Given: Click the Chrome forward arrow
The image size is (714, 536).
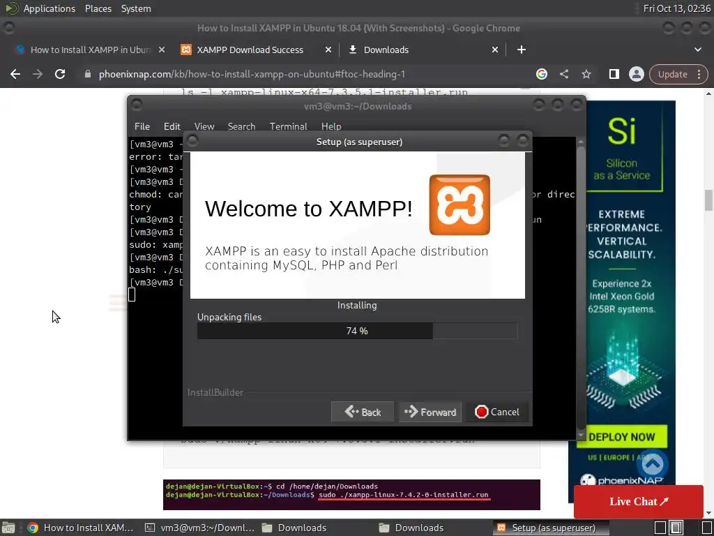Looking at the screenshot, I should coord(38,74).
